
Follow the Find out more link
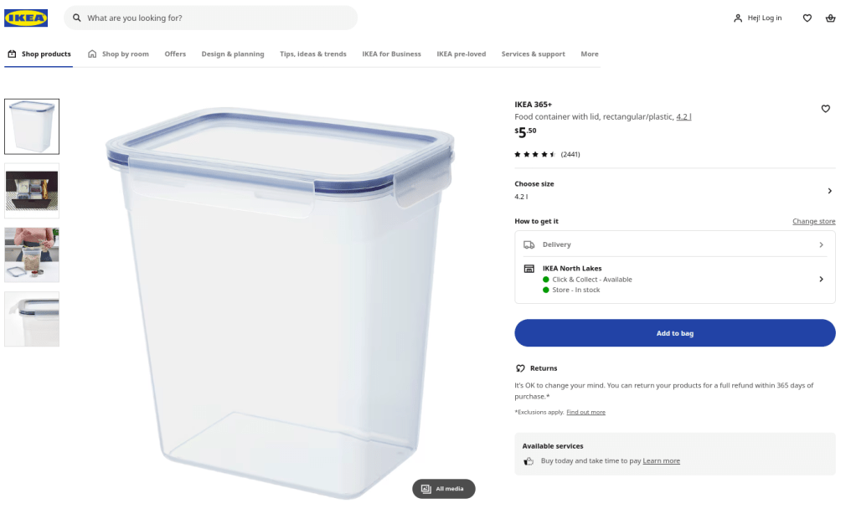click(585, 413)
